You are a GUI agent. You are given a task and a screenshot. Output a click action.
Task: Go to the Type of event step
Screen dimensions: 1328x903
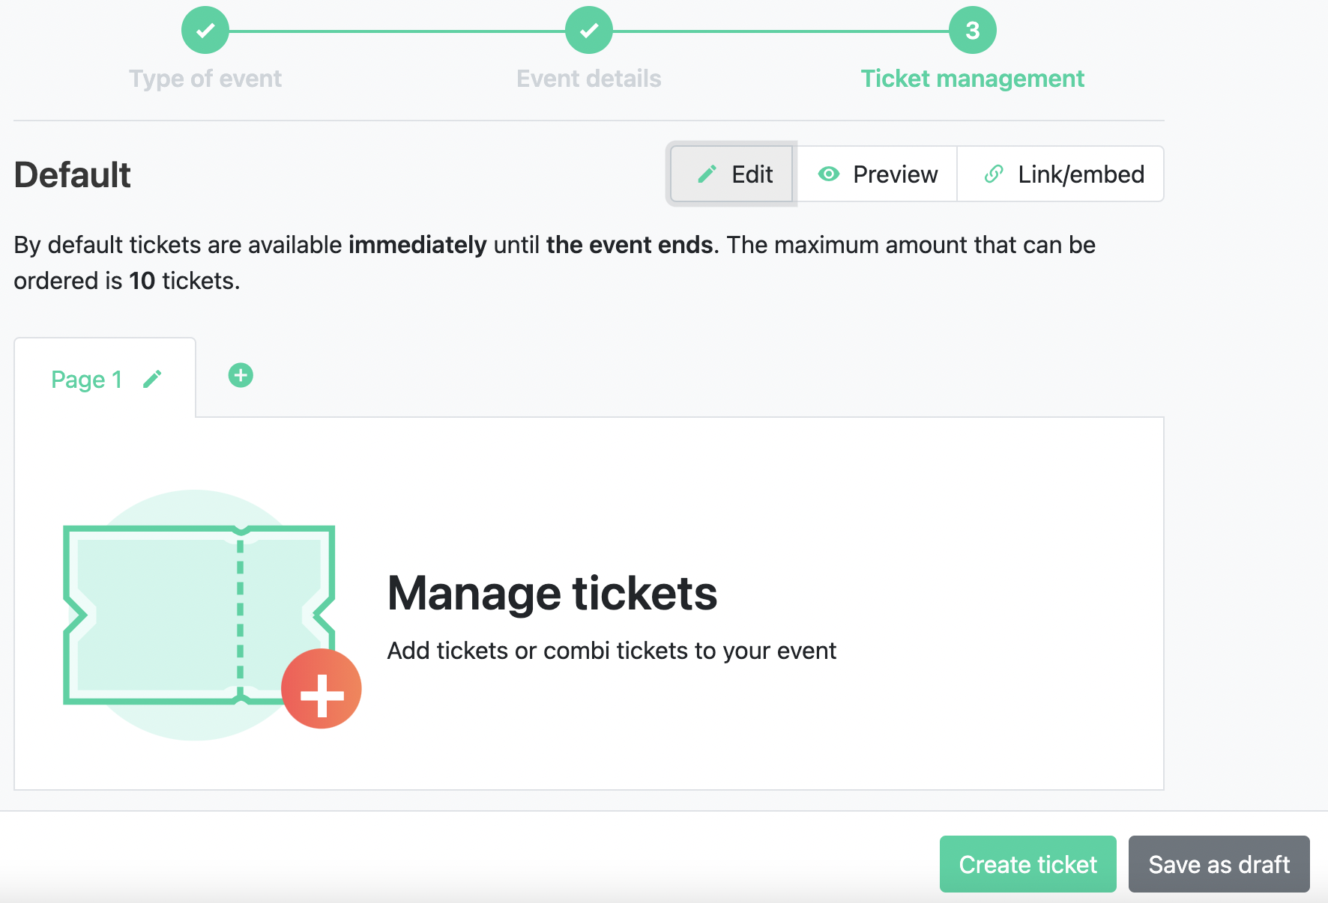205,79
